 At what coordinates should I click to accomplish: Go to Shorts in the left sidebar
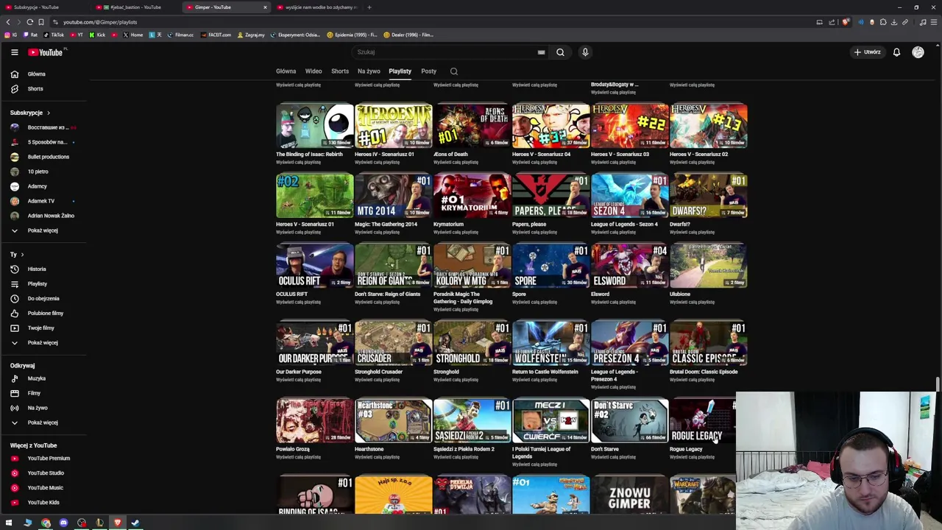(35, 88)
